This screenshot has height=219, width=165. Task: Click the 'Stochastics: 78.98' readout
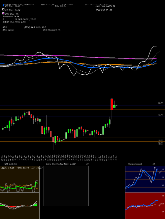tap(11, 17)
